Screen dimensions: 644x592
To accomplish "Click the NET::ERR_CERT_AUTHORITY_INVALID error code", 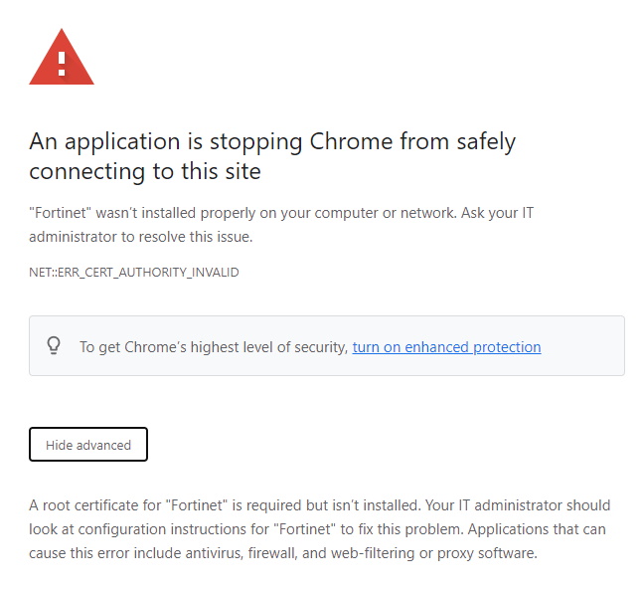I will pos(134,272).
